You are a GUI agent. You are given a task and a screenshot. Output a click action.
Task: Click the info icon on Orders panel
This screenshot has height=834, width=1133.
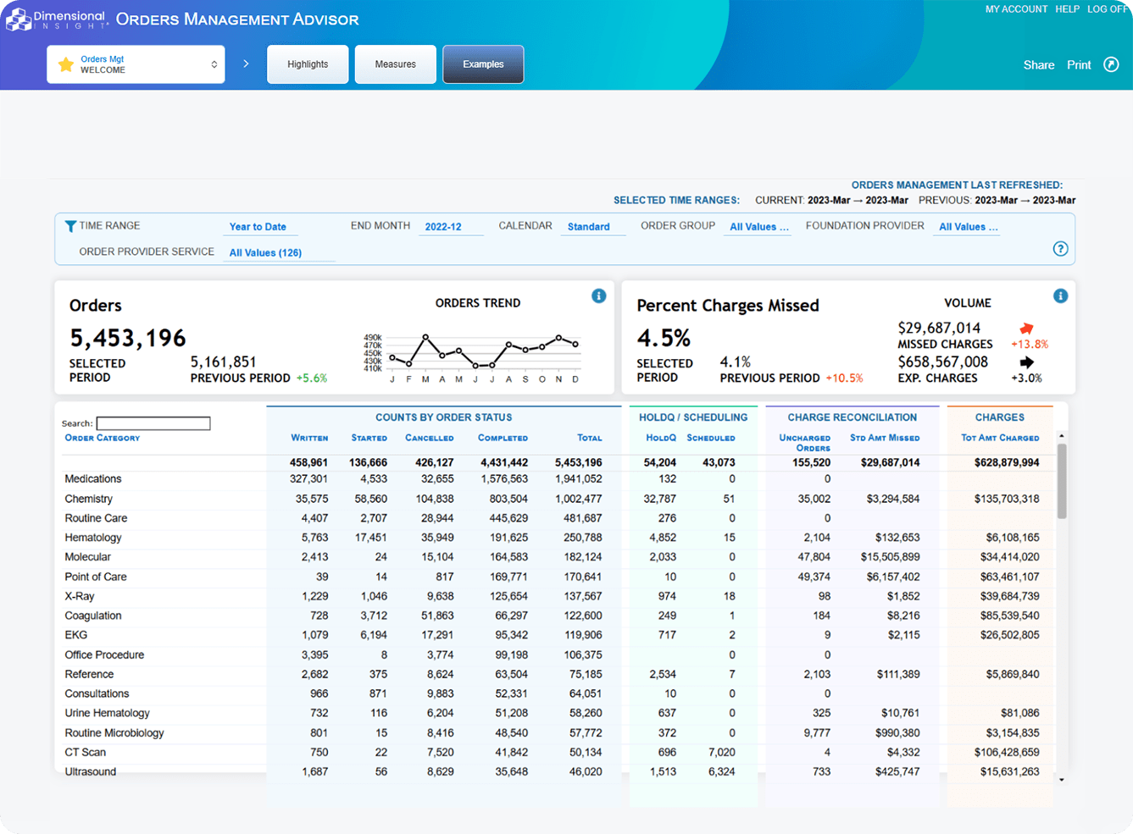[598, 295]
